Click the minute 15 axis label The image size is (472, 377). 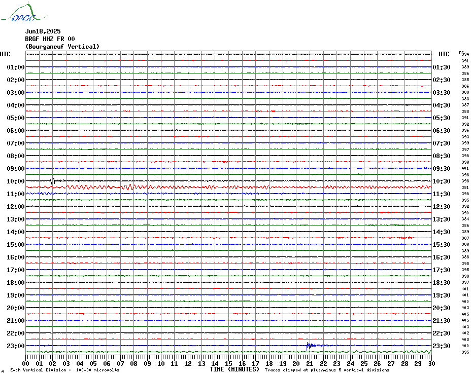(x=228, y=364)
